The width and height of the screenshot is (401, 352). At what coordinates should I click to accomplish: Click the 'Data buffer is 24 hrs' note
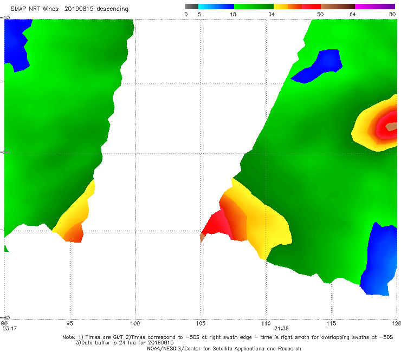[125, 343]
